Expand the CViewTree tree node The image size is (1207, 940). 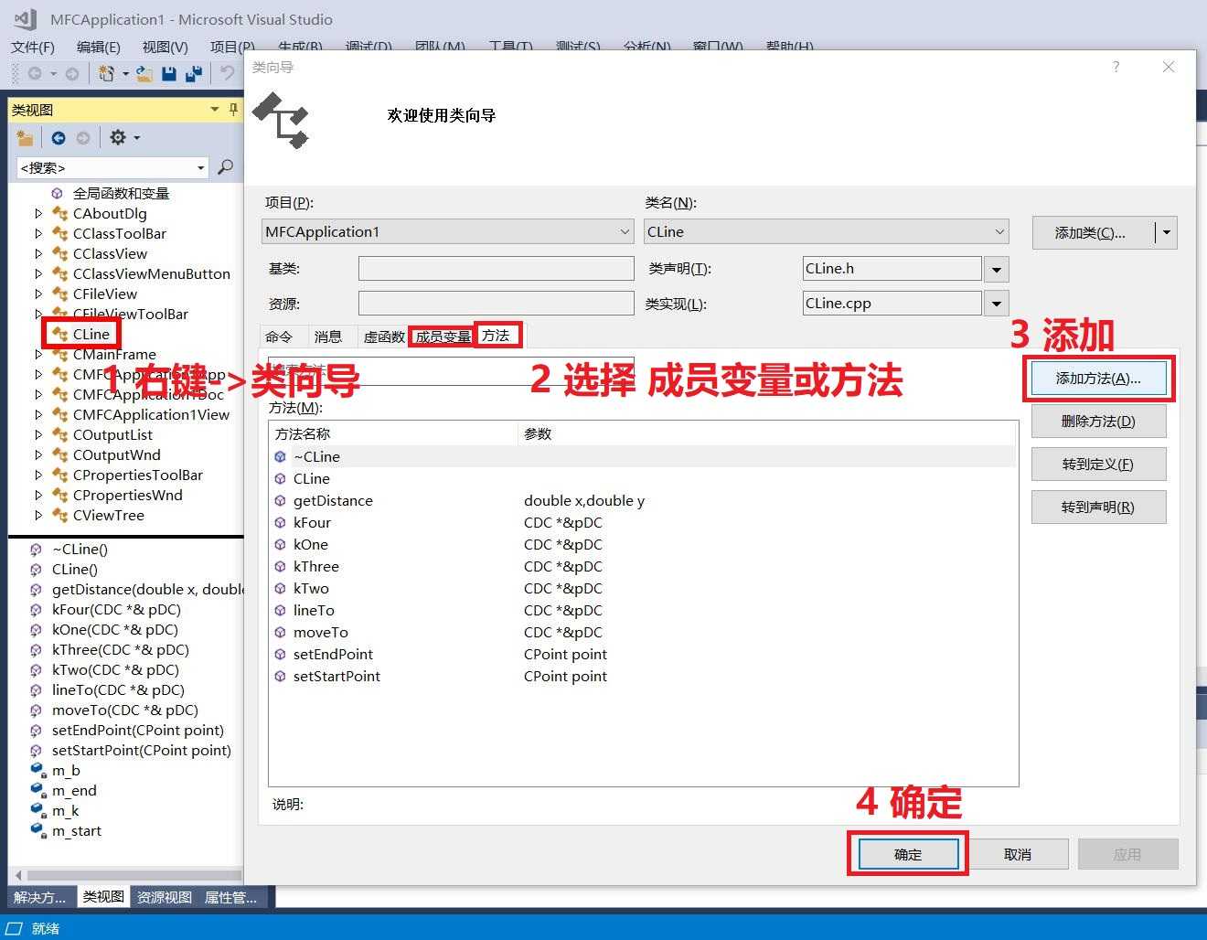[x=38, y=515]
